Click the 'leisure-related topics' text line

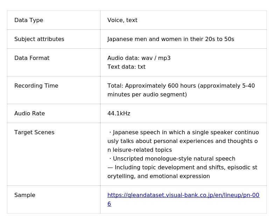click(x=139, y=150)
